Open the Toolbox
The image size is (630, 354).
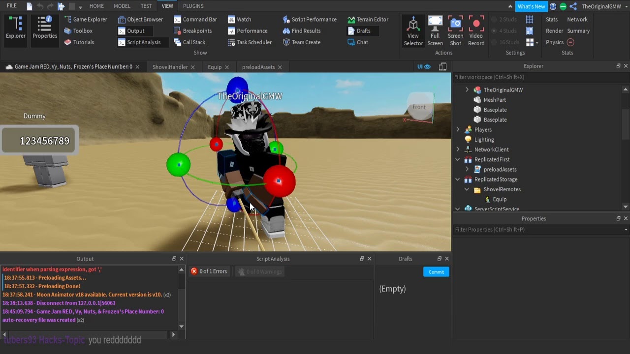click(78, 31)
